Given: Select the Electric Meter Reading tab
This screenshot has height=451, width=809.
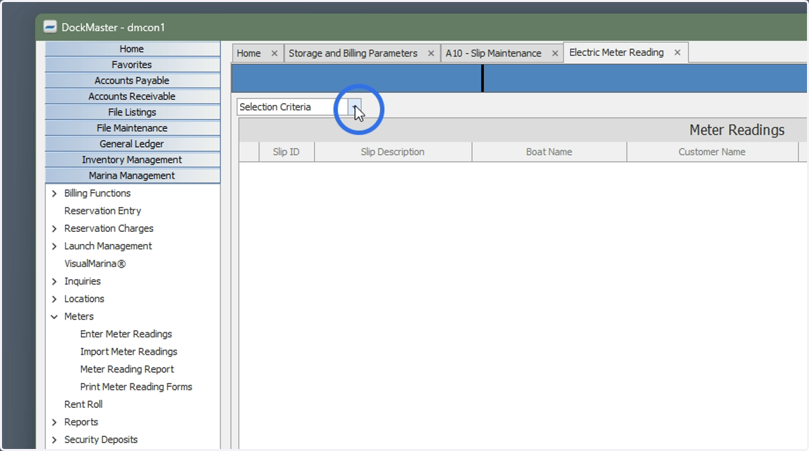Looking at the screenshot, I should point(616,53).
